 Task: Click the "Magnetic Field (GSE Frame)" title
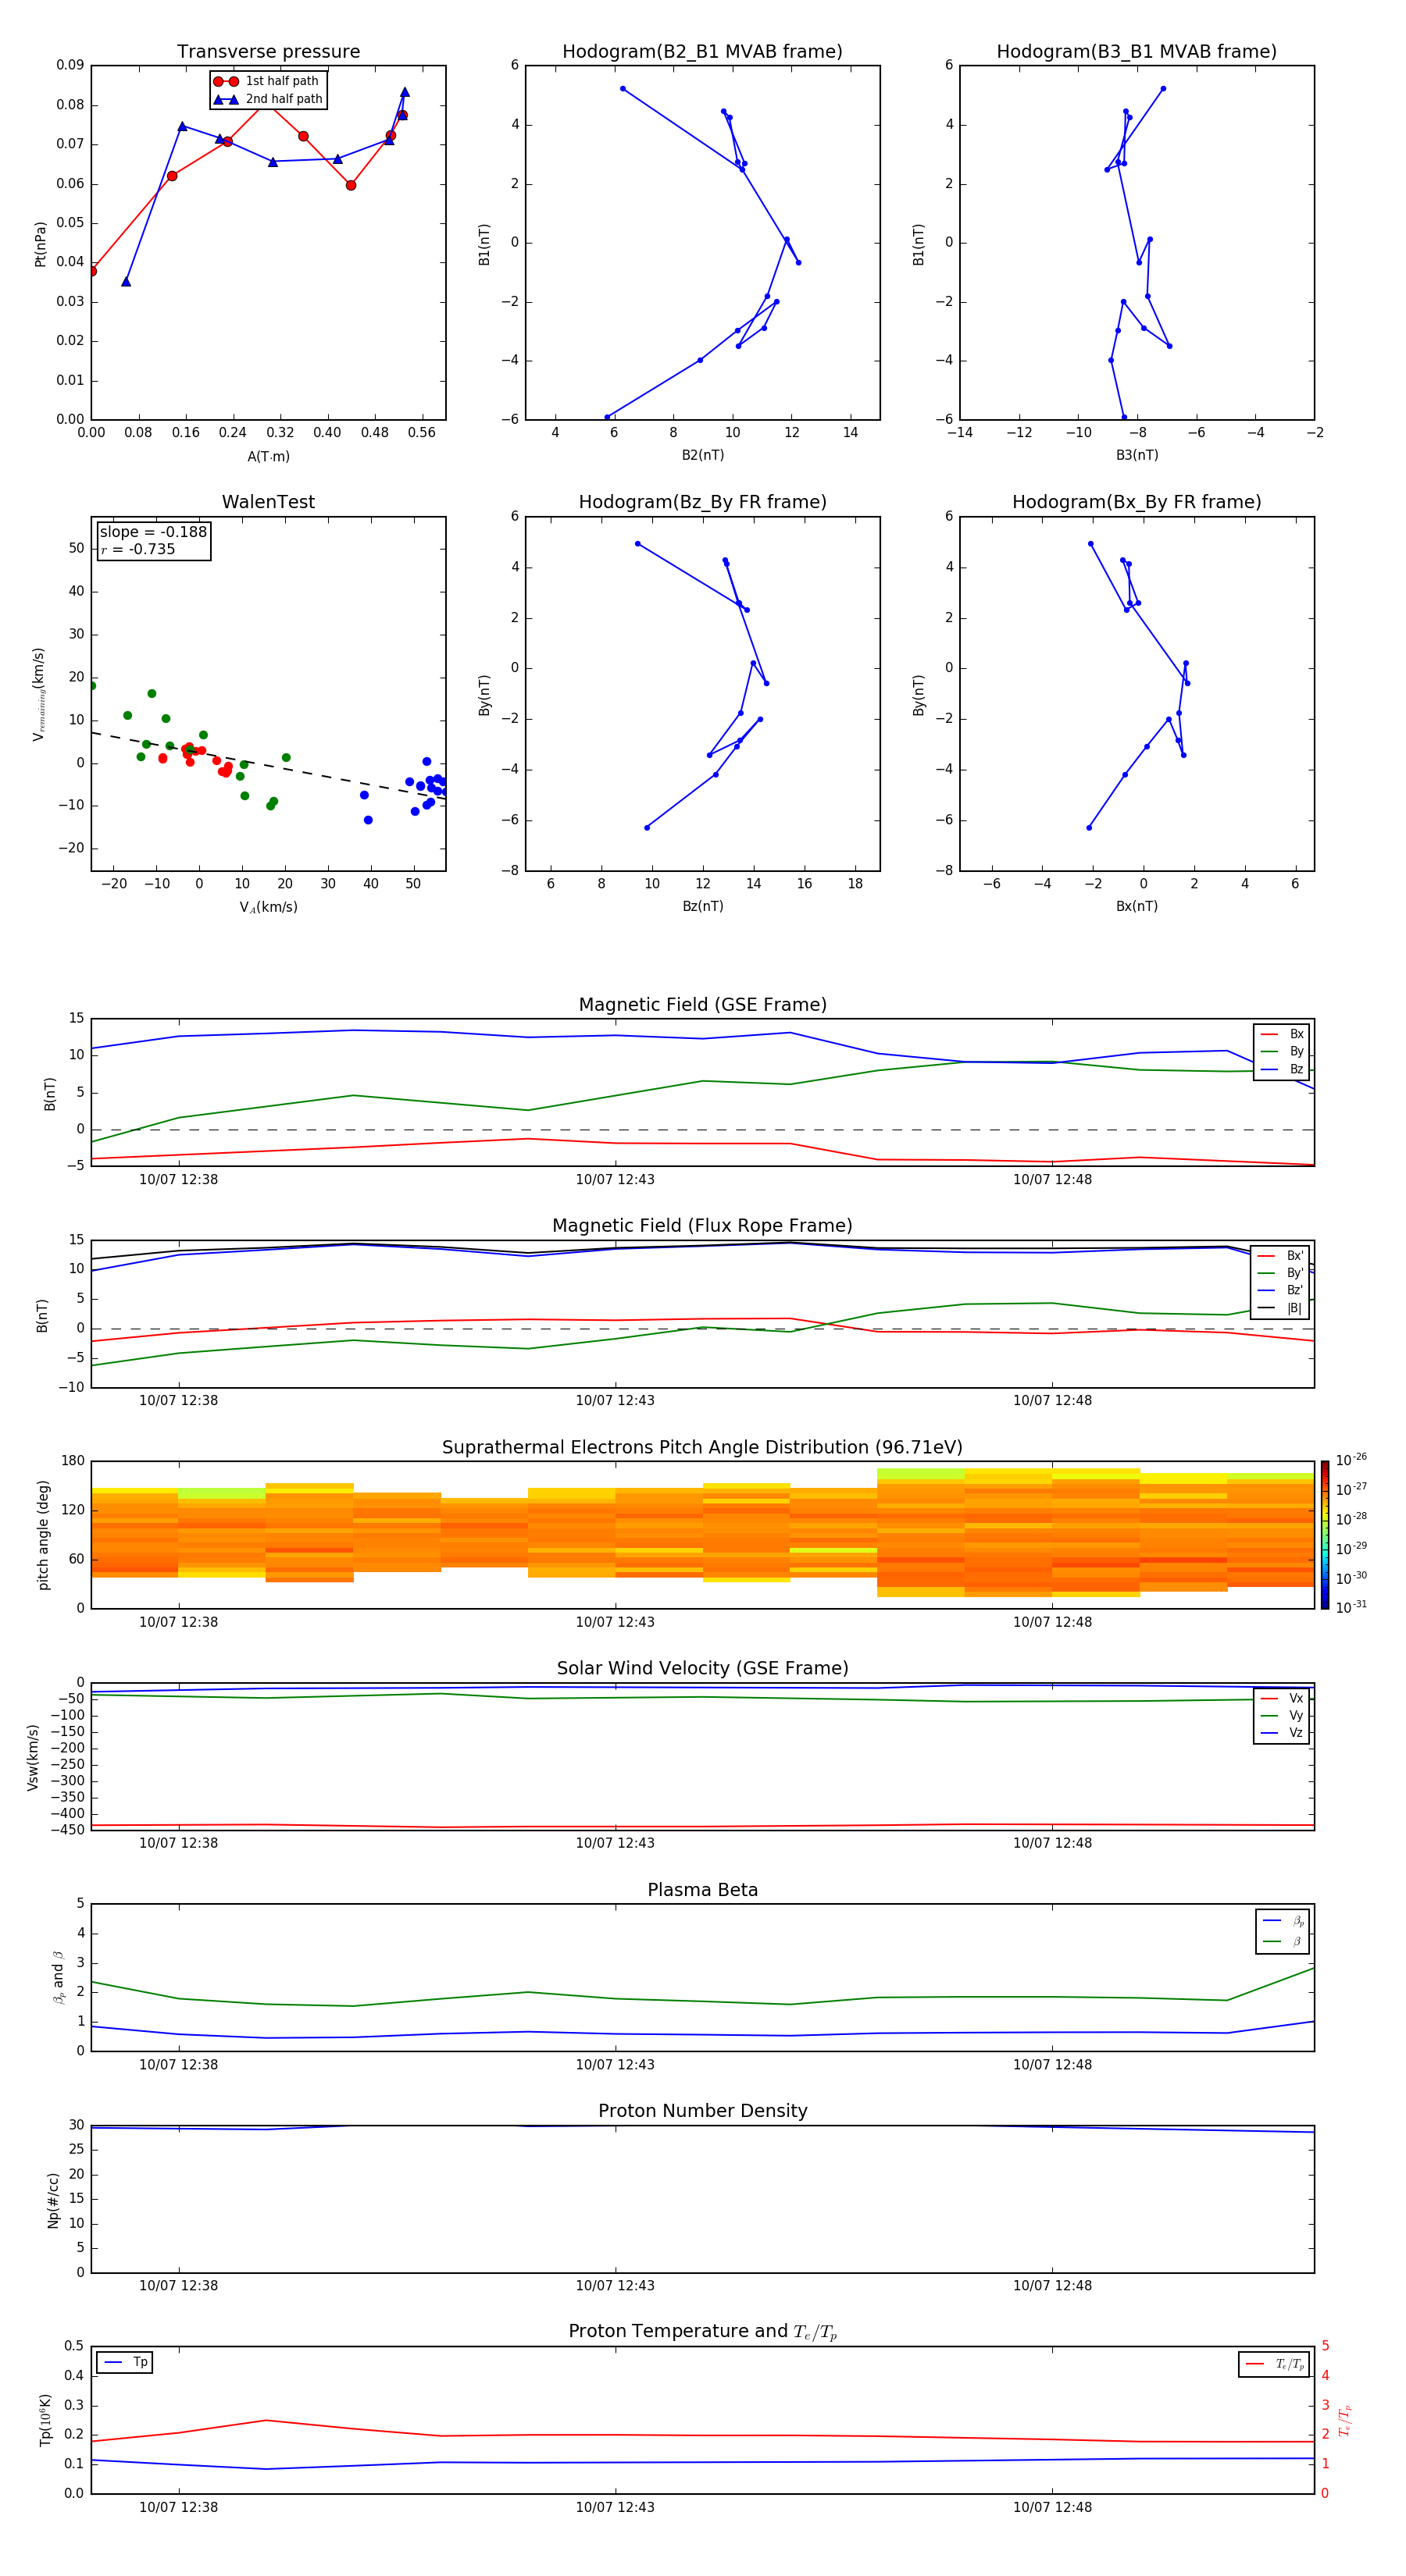(702, 1005)
